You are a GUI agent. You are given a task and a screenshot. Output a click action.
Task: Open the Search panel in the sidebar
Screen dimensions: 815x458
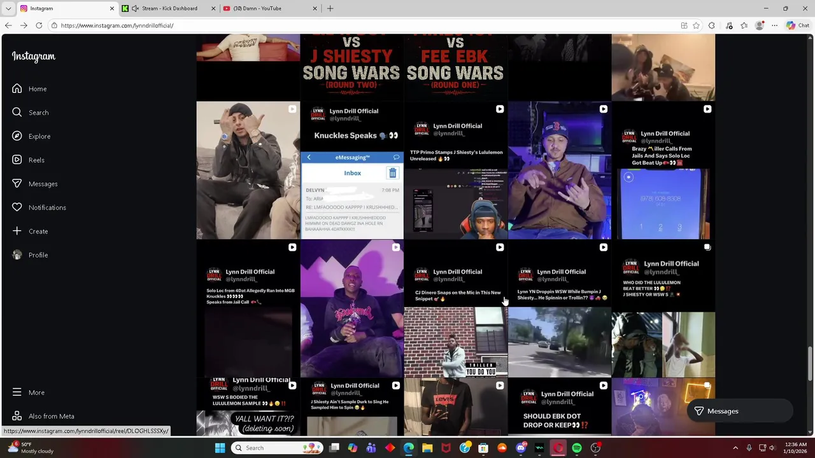(30, 113)
